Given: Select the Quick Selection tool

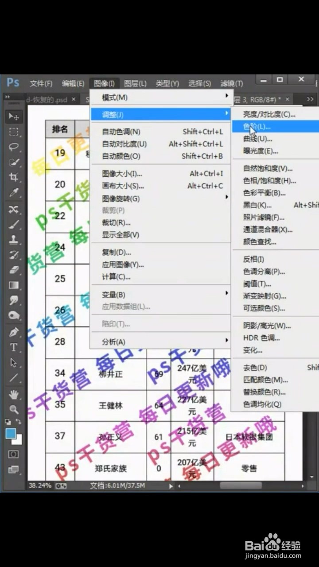Looking at the screenshot, I should tap(14, 162).
